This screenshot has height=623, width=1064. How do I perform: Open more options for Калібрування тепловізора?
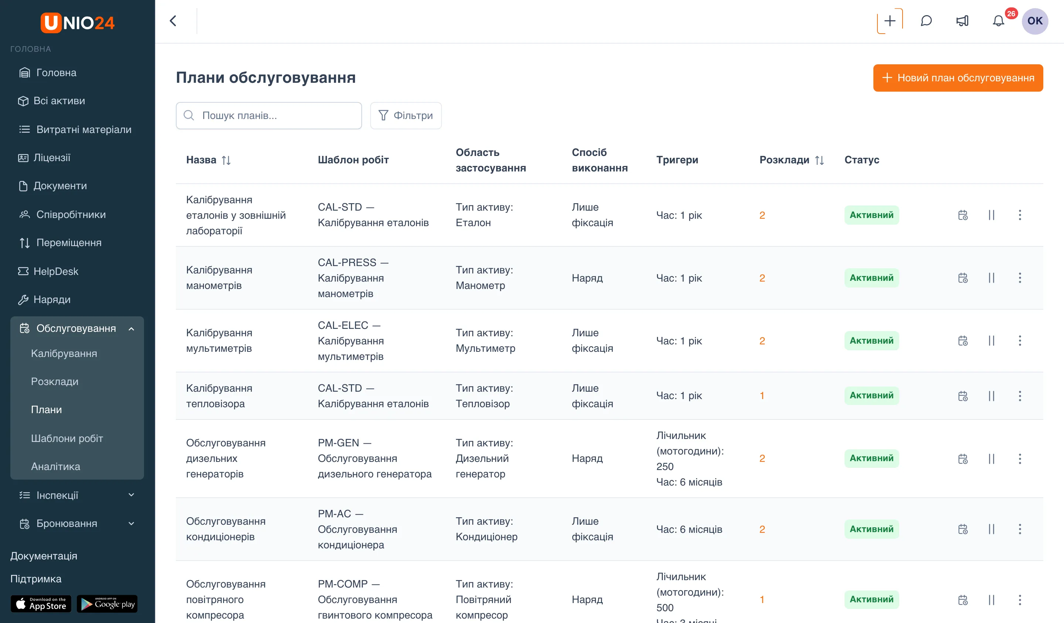(1020, 396)
